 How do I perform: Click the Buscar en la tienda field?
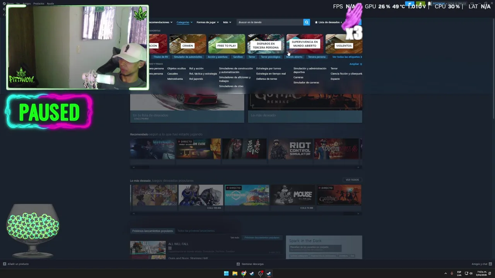tap(270, 22)
